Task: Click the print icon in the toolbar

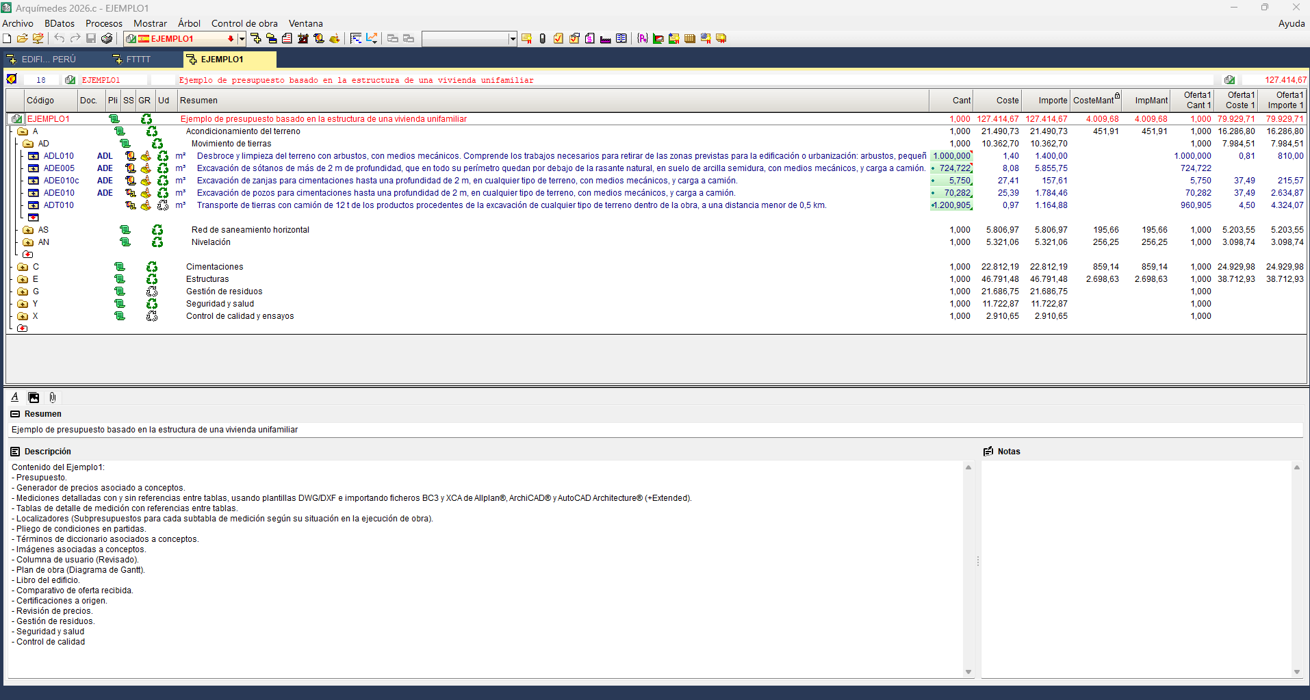Action: (107, 39)
